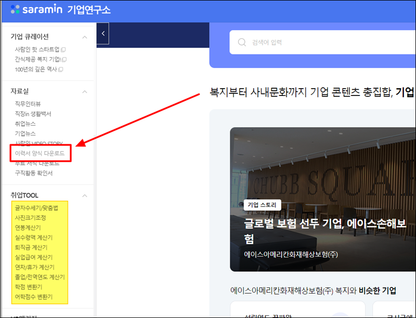The image size is (416, 318).
Task: Open 기업뉴스 menu item
Action: click(x=25, y=133)
